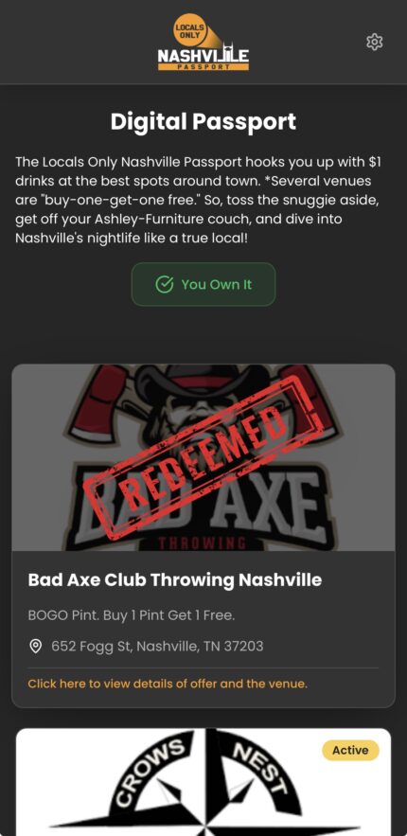Tap the location pin icon by address
407x836 pixels.
tap(36, 647)
